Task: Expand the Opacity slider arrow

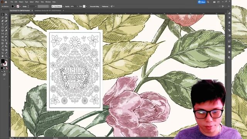Action: click(77, 7)
